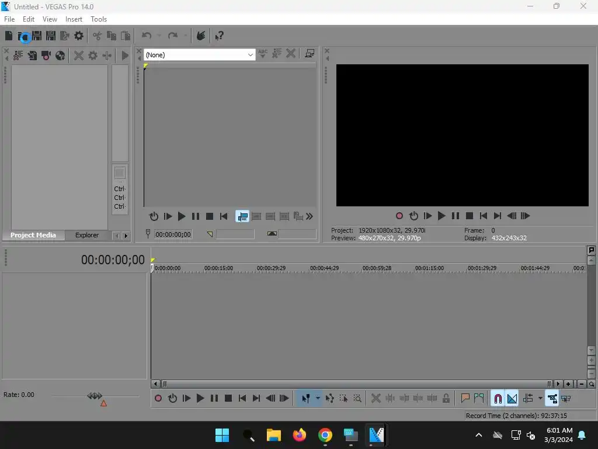Image resolution: width=598 pixels, height=449 pixels.
Task: Open the Insert menu
Action: point(74,19)
